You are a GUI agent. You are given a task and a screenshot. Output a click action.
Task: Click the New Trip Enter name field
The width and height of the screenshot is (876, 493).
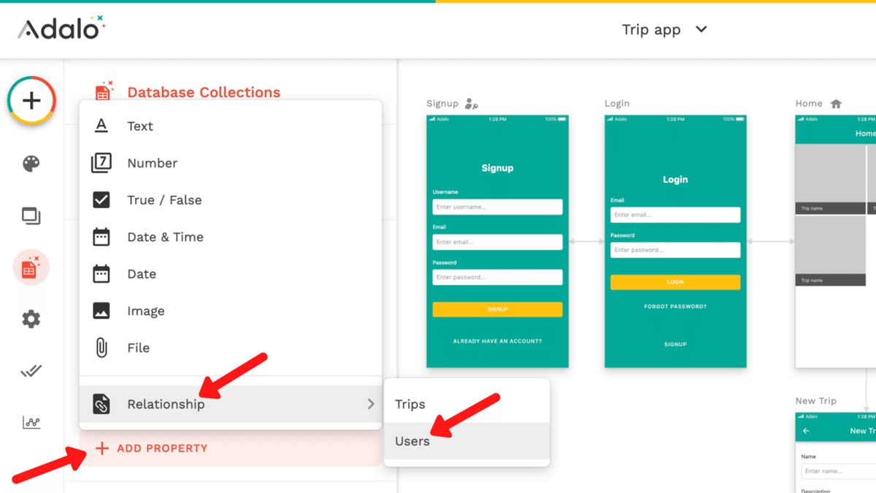click(x=838, y=471)
